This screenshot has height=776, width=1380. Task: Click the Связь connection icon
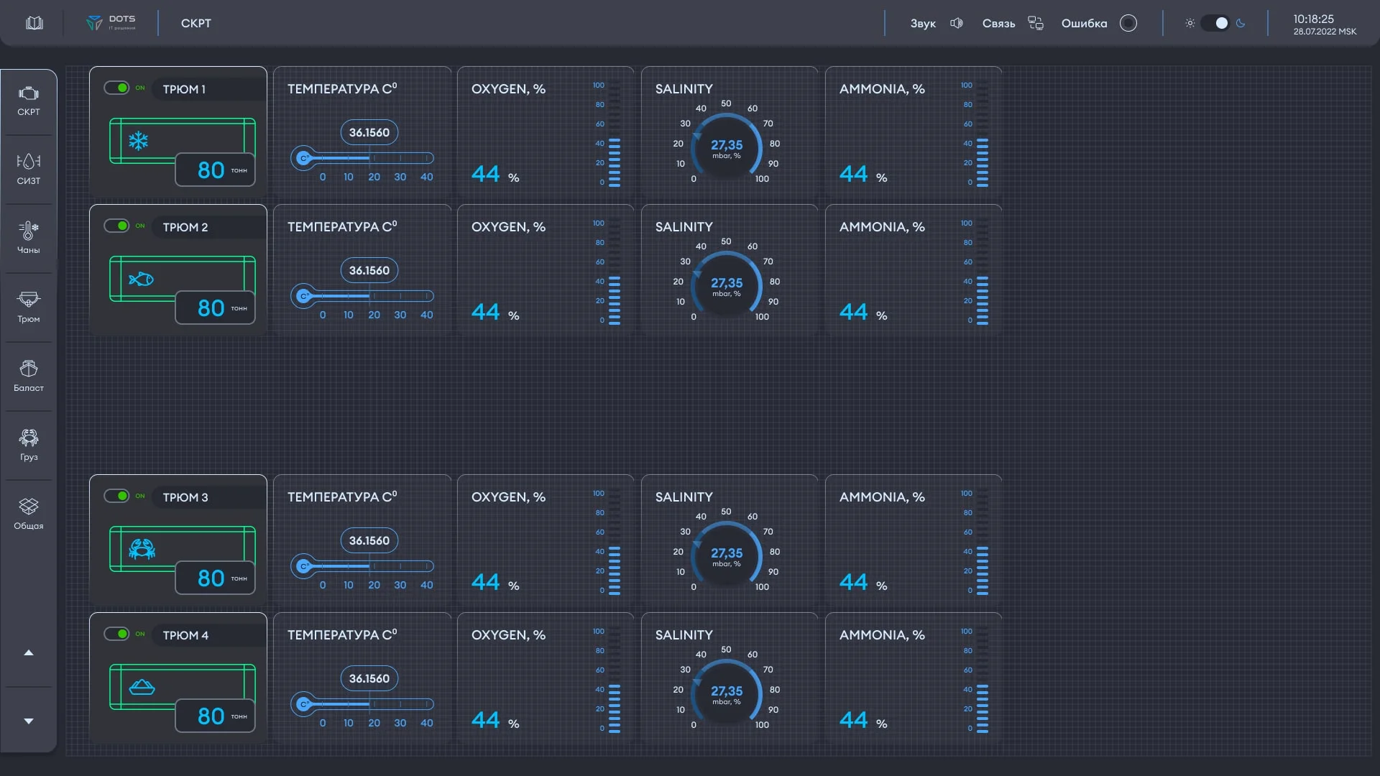(1035, 23)
